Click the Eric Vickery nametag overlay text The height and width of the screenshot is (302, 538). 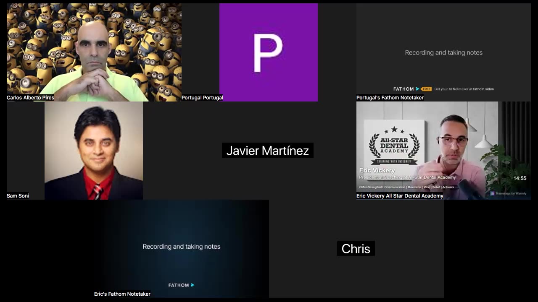coord(377,170)
